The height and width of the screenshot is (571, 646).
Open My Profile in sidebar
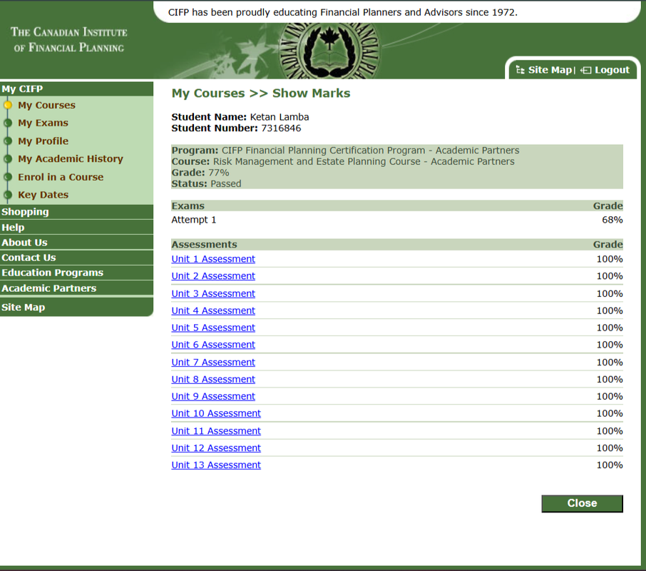tap(43, 141)
